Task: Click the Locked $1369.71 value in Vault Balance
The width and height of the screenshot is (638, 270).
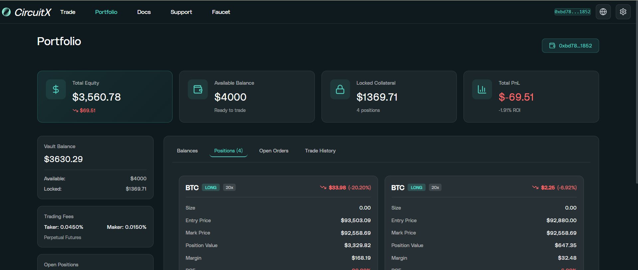Action: pyautogui.click(x=136, y=189)
